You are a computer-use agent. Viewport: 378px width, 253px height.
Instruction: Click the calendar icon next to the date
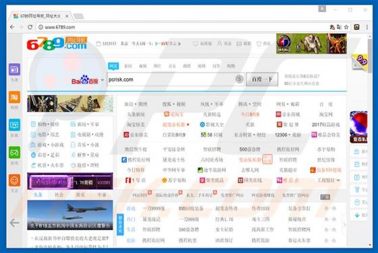click(x=99, y=44)
